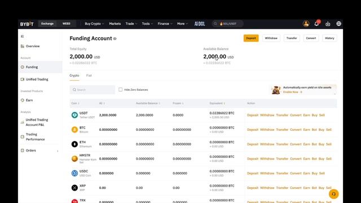Screen dimensions: 361x203
Task: Collapse the sidebar menu icon
Action: click(23, 36)
